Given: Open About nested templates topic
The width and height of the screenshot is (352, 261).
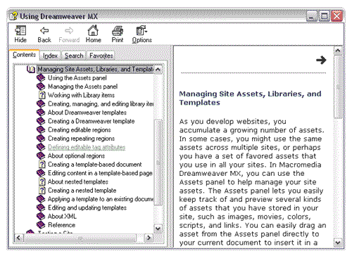Looking at the screenshot, I should click(78, 182).
